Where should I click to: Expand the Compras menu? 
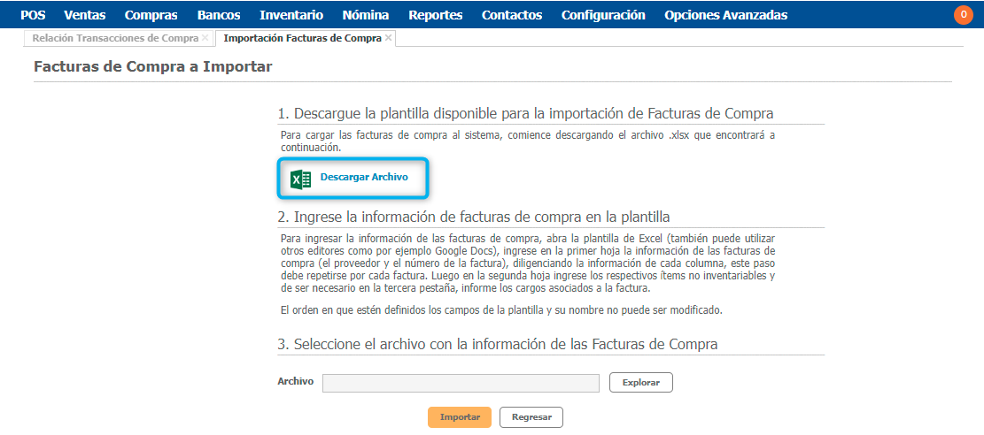pyautogui.click(x=151, y=15)
